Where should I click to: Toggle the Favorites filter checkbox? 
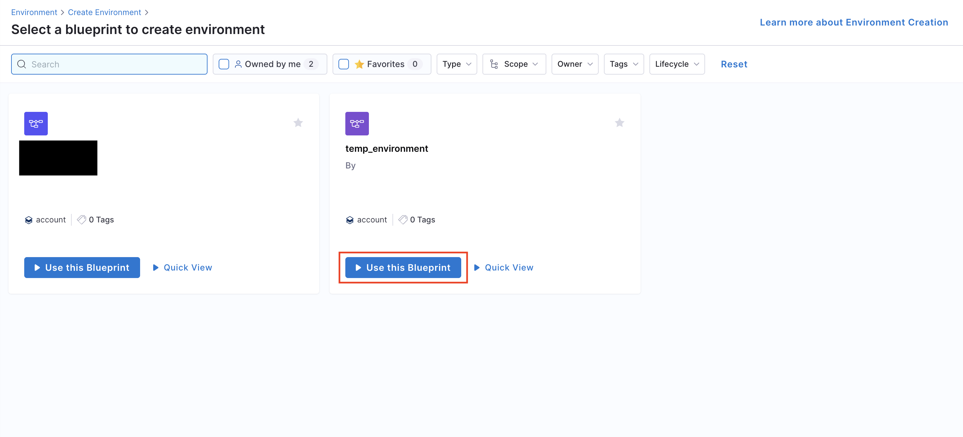(343, 64)
